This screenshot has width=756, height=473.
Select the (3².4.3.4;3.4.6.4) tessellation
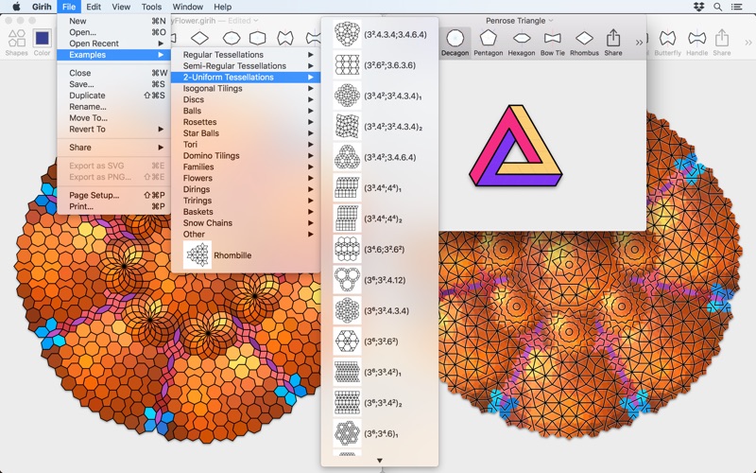click(x=378, y=35)
